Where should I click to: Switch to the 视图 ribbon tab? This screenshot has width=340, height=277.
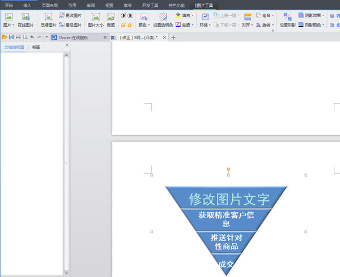[109, 6]
